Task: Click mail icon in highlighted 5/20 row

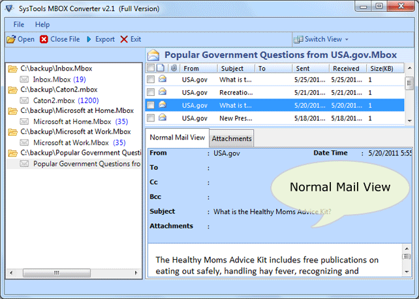Action: (163, 104)
